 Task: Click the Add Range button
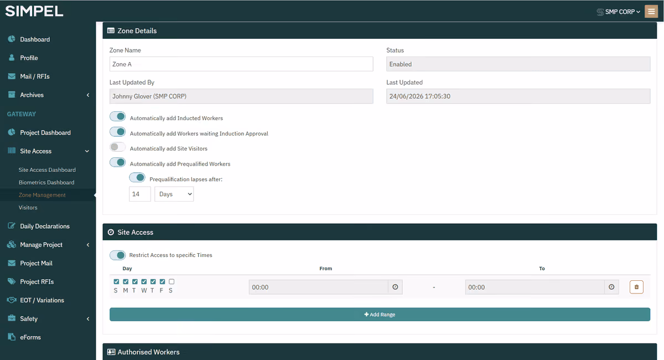pyautogui.click(x=380, y=315)
